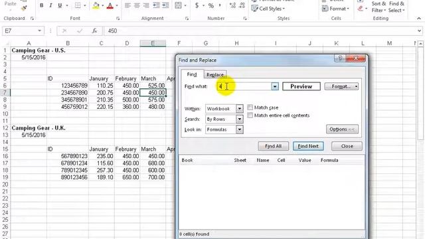425x239 pixels.
Task: Toggle Underline formatting in the ribbon
Action: pos(60,5)
